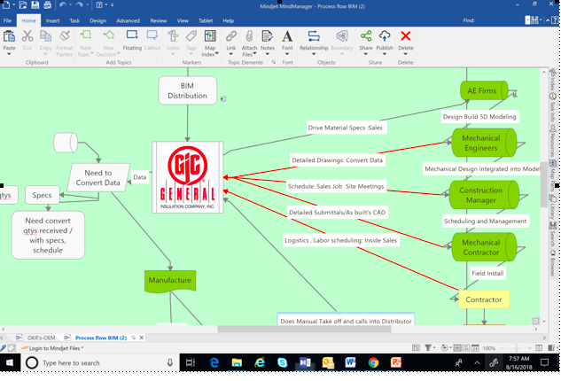Image resolution: width=561 pixels, height=381 pixels.
Task: Close the Process flow BIM (2) document tab
Action: tap(141, 338)
